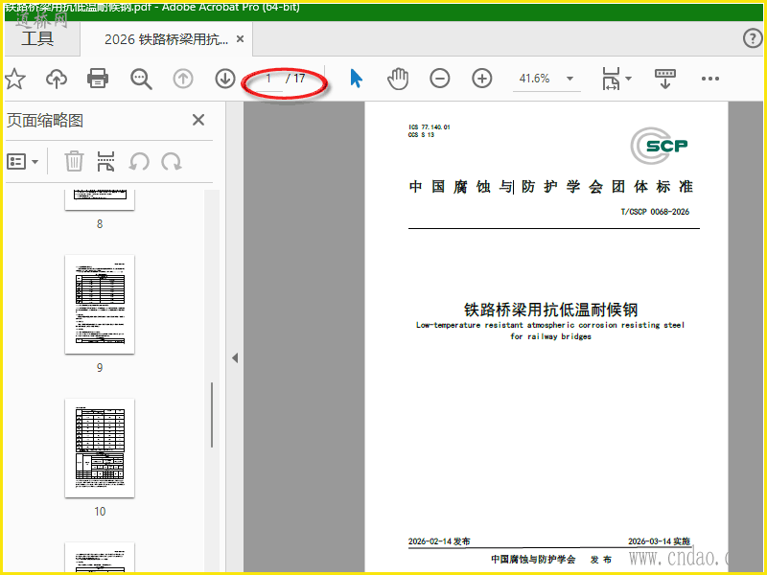Click the 中国腐蚀与防护学会团体标准 heading
Image resolution: width=767 pixels, height=575 pixels.
(x=551, y=186)
